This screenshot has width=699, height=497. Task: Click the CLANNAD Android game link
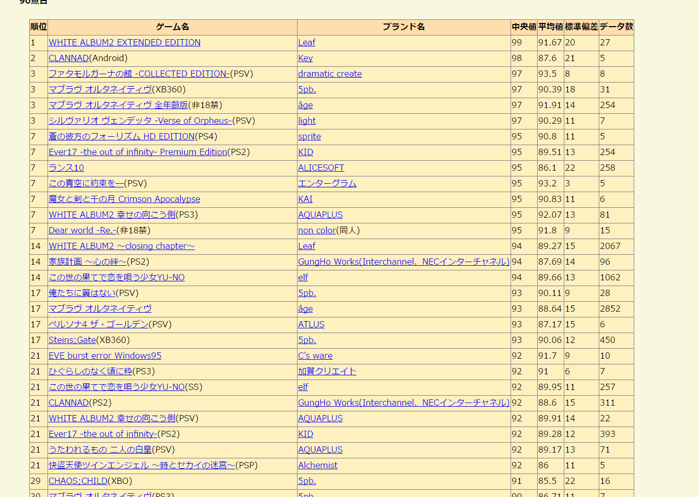(68, 58)
